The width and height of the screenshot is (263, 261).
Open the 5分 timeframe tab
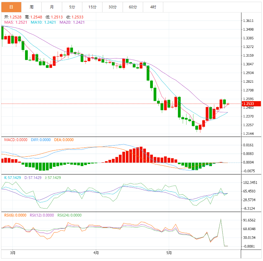pyautogui.click(x=72, y=7)
